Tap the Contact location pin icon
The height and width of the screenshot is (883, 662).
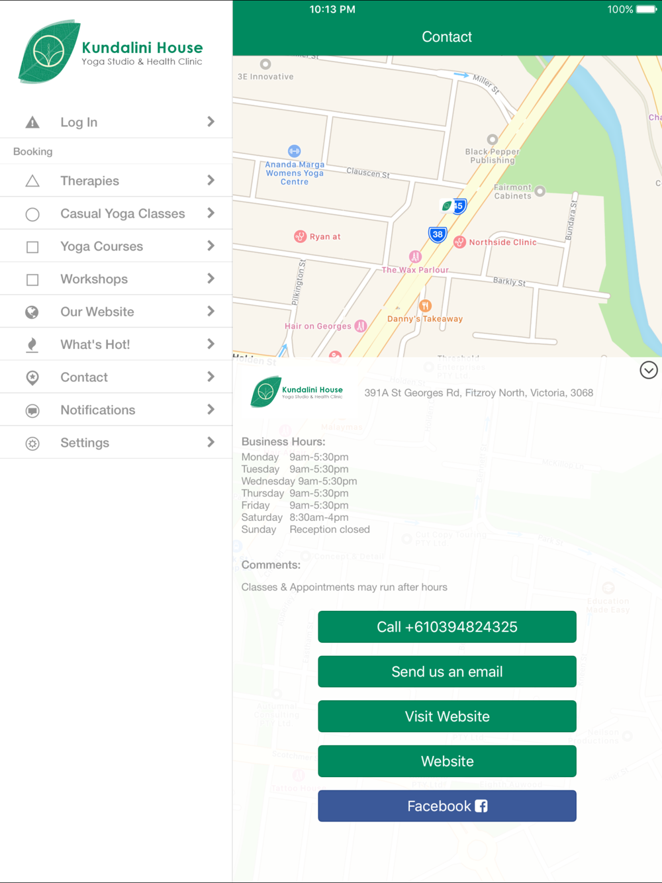pyautogui.click(x=32, y=378)
